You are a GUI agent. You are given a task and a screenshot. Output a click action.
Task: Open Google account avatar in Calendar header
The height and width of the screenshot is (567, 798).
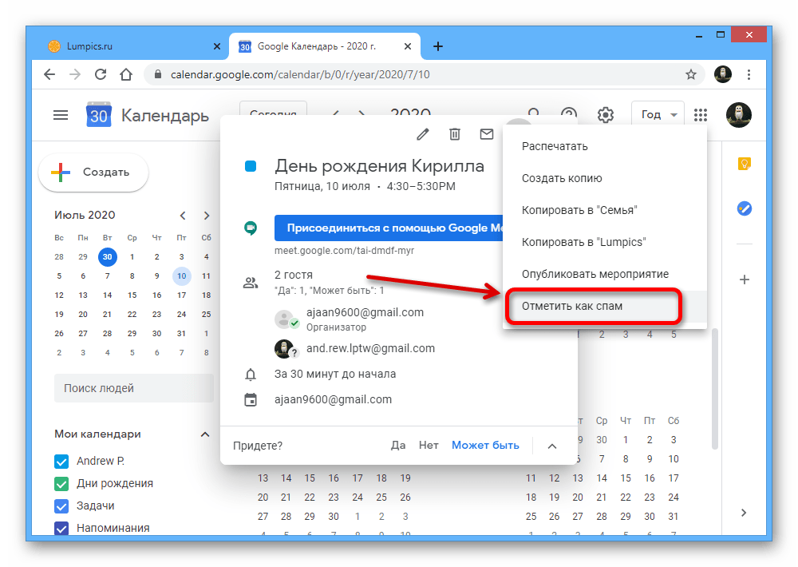(x=738, y=115)
